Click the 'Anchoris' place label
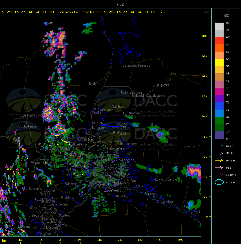This screenshot has width=241, height=244. coord(68,197)
